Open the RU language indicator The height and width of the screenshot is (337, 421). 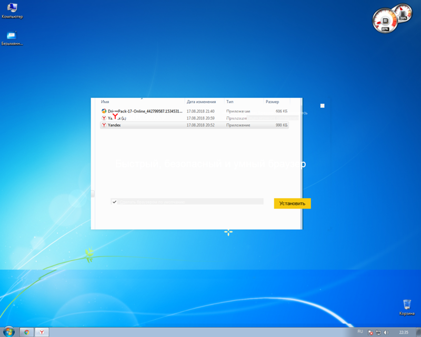[360, 332]
